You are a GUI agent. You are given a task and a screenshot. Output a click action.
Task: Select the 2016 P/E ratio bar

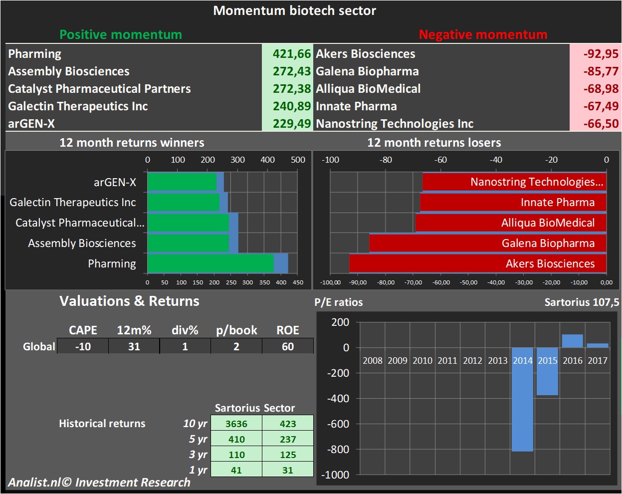tap(572, 341)
